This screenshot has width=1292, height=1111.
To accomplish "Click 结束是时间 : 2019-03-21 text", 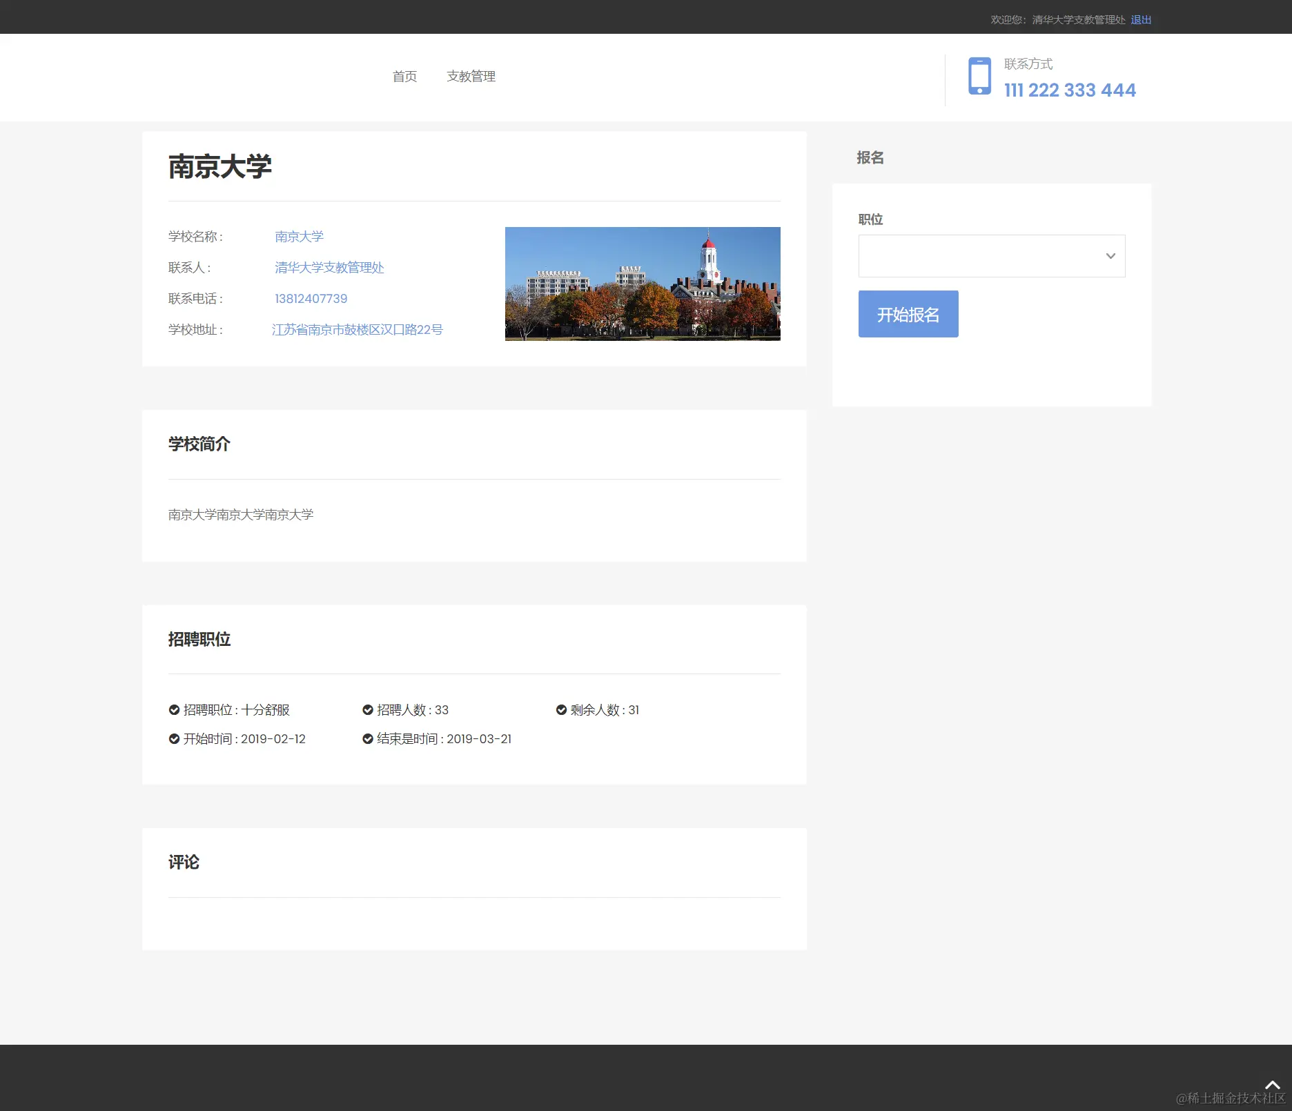I will [x=444, y=738].
